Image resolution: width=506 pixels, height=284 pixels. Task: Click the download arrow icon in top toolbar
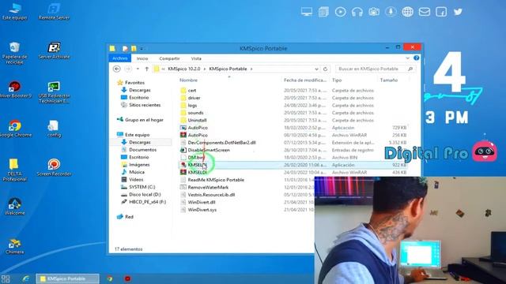(391, 12)
